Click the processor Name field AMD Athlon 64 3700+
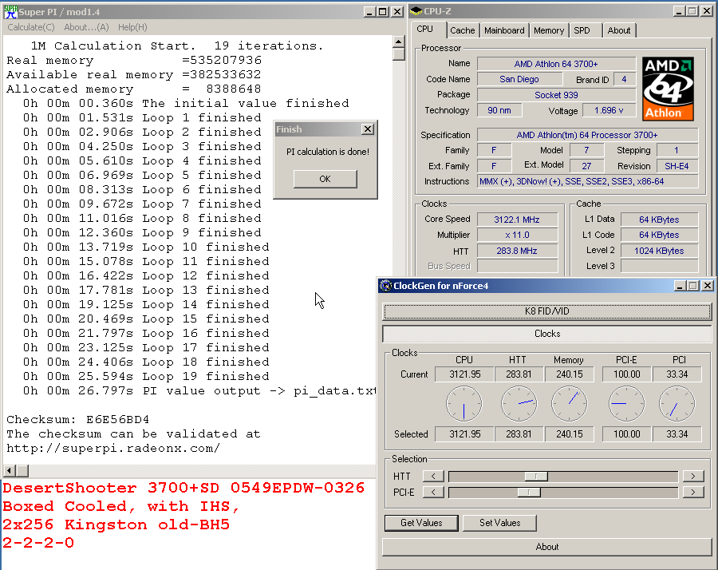The width and height of the screenshot is (718, 570). tap(556, 64)
